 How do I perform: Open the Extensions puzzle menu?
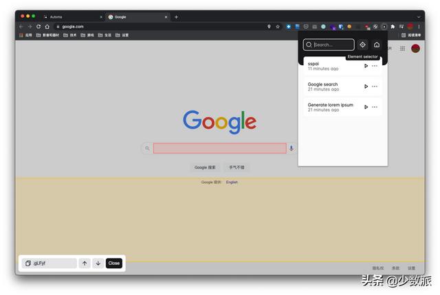393,27
